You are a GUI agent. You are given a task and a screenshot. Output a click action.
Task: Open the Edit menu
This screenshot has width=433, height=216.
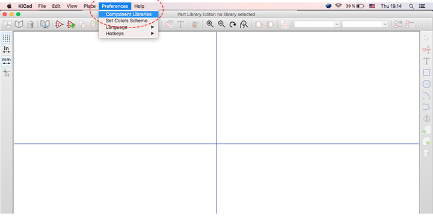tap(57, 6)
